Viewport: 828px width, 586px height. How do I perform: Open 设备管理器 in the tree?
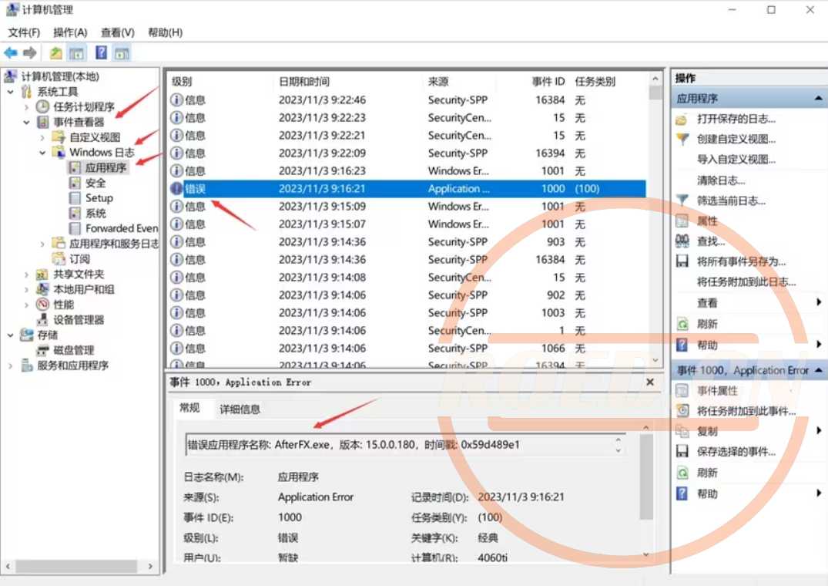point(78,320)
